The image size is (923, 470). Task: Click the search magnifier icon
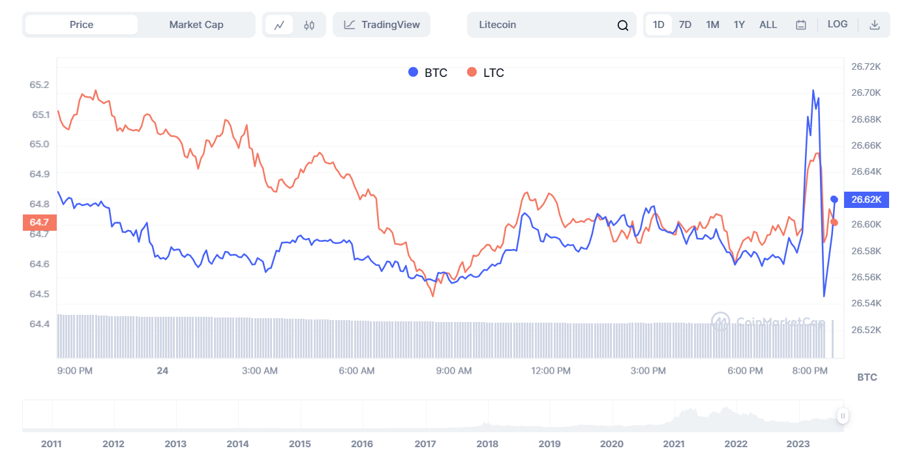622,25
